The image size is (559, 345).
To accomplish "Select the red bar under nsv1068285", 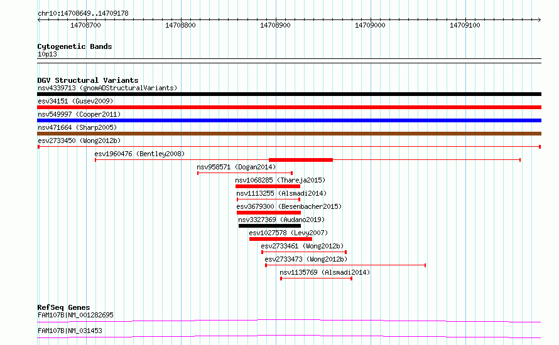I will (x=268, y=186).
